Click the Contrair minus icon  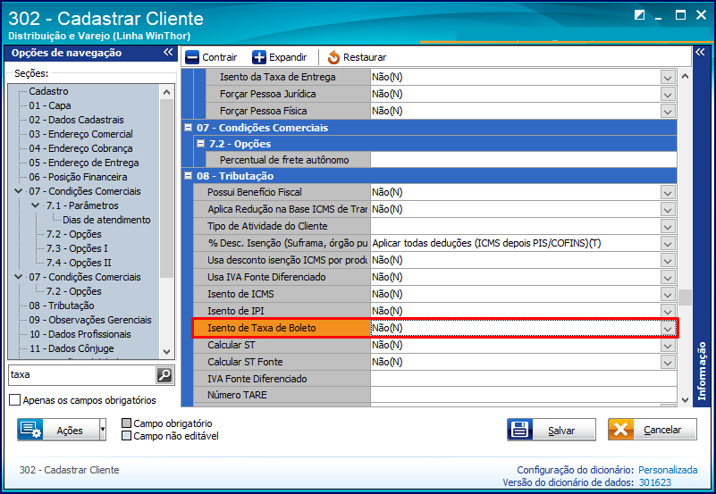(x=192, y=57)
